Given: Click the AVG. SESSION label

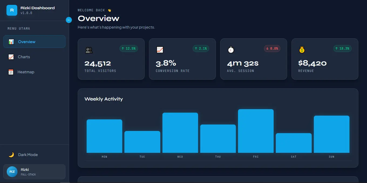Looking at the screenshot, I should pyautogui.click(x=240, y=71).
